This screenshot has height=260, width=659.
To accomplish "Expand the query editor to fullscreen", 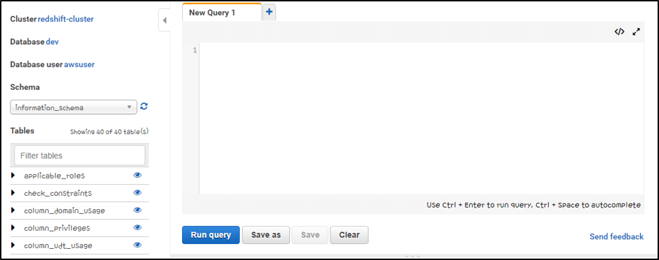I will [636, 31].
